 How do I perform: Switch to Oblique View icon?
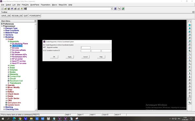(x=190, y=28)
